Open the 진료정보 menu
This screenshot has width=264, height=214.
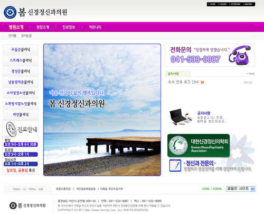tap(69, 27)
